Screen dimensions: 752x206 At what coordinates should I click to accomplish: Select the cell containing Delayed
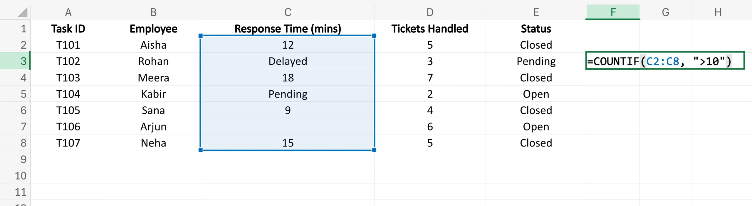[x=288, y=61]
